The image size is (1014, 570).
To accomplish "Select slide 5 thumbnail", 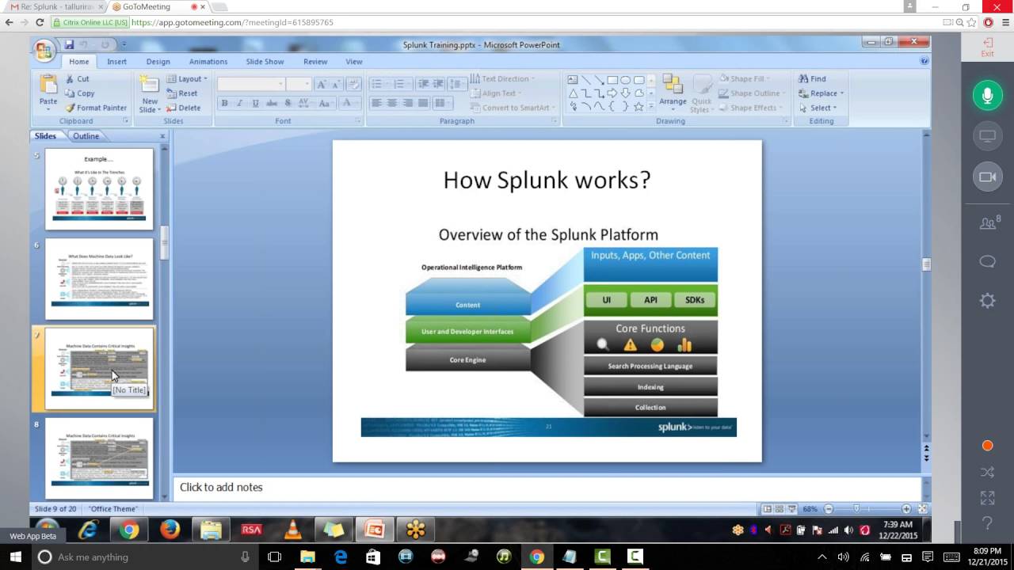I will pyautogui.click(x=99, y=189).
